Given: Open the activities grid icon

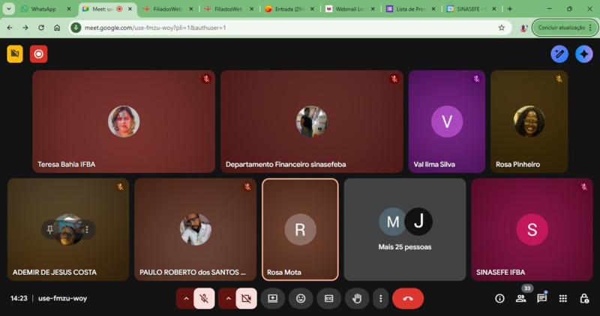Looking at the screenshot, I should [x=562, y=298].
